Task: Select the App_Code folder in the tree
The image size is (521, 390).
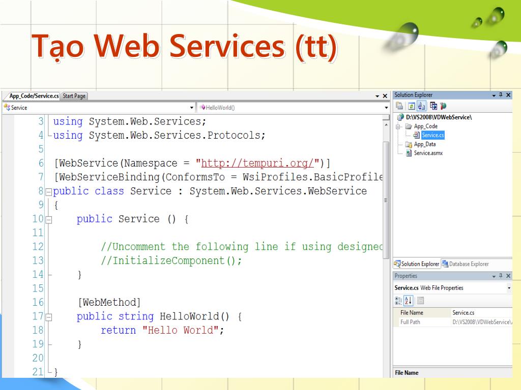Action: click(426, 126)
